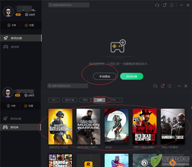Expand the 平台 platform dropdown
This screenshot has height=167, width=192.
click(116, 100)
